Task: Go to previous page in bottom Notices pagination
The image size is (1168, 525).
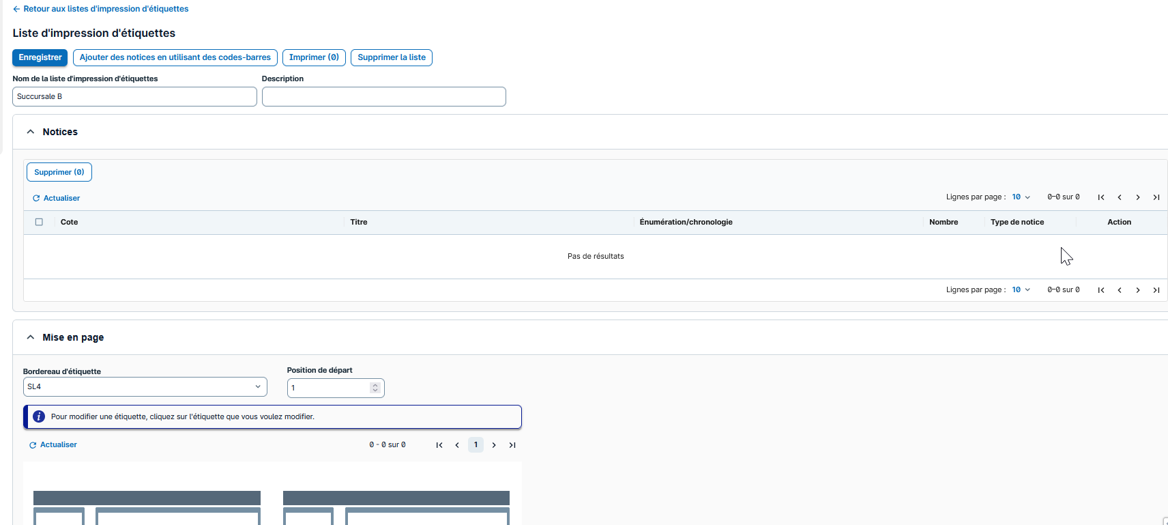Action: pyautogui.click(x=1119, y=290)
